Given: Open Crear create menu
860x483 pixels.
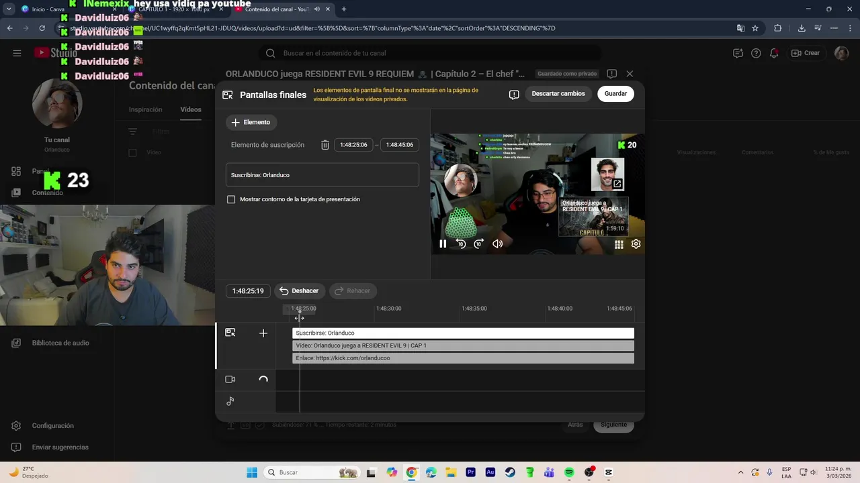Looking at the screenshot, I should (x=805, y=53).
